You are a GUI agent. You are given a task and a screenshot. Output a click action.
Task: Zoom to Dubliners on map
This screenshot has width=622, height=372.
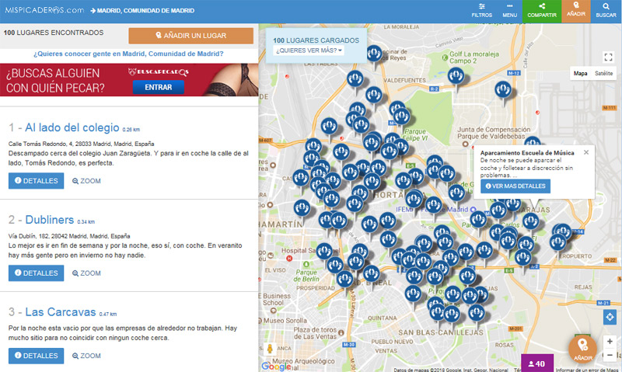(86, 273)
